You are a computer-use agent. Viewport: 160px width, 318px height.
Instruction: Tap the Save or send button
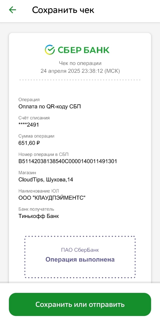80,304
